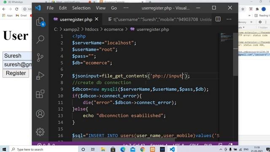Click the browser Back arrow
This screenshot has height=152, width=270.
pyautogui.click(x=4, y=9)
